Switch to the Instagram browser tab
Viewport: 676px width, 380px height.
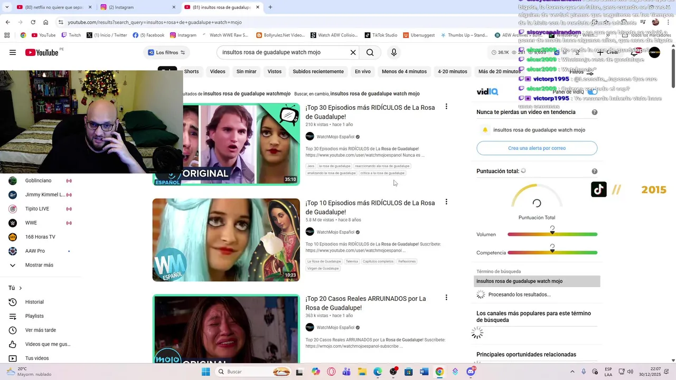(137, 7)
